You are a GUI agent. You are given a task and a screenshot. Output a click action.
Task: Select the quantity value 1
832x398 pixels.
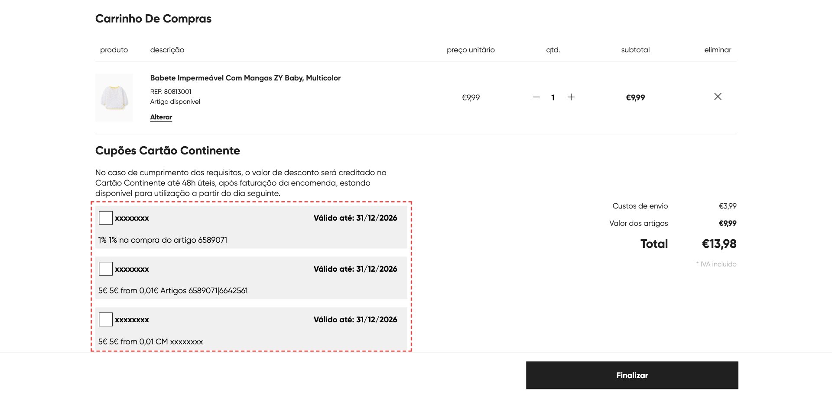tap(553, 98)
